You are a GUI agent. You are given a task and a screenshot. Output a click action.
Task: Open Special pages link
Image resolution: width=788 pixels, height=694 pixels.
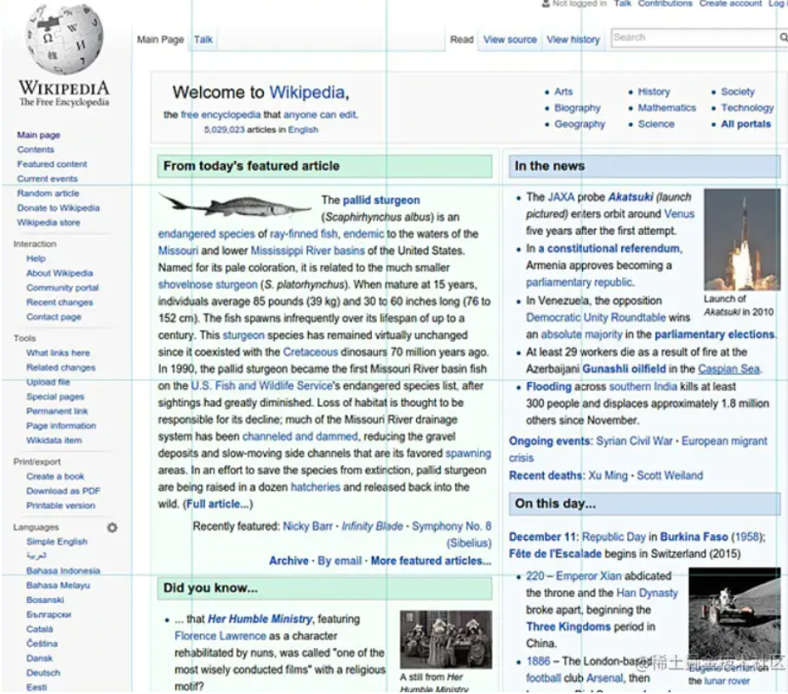click(x=55, y=396)
